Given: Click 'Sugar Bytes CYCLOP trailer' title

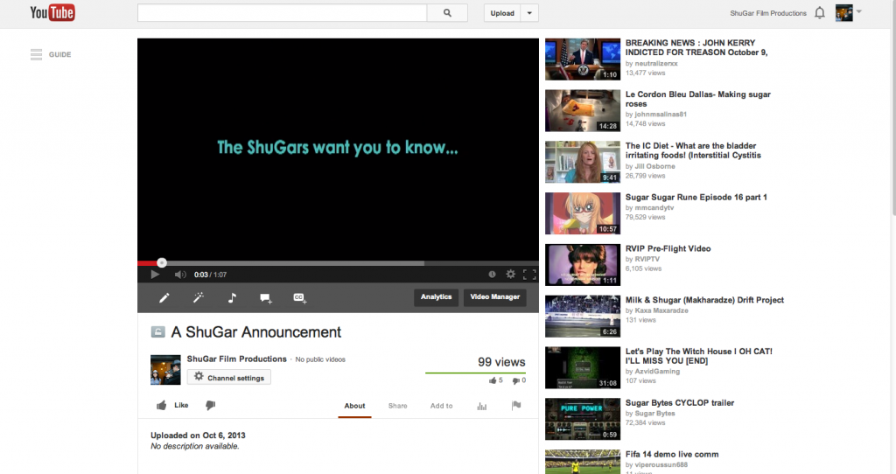Looking at the screenshot, I should tap(679, 402).
